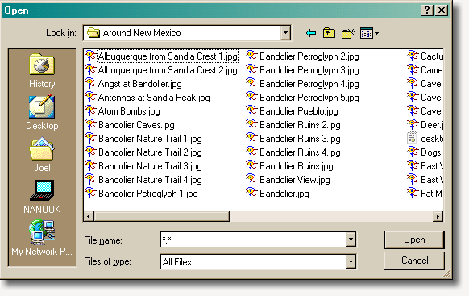Click the question mark help button
Image resolution: width=469 pixels, height=296 pixels.
[427, 10]
